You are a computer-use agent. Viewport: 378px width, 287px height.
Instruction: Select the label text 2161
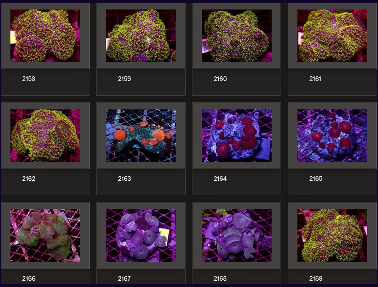click(x=316, y=79)
